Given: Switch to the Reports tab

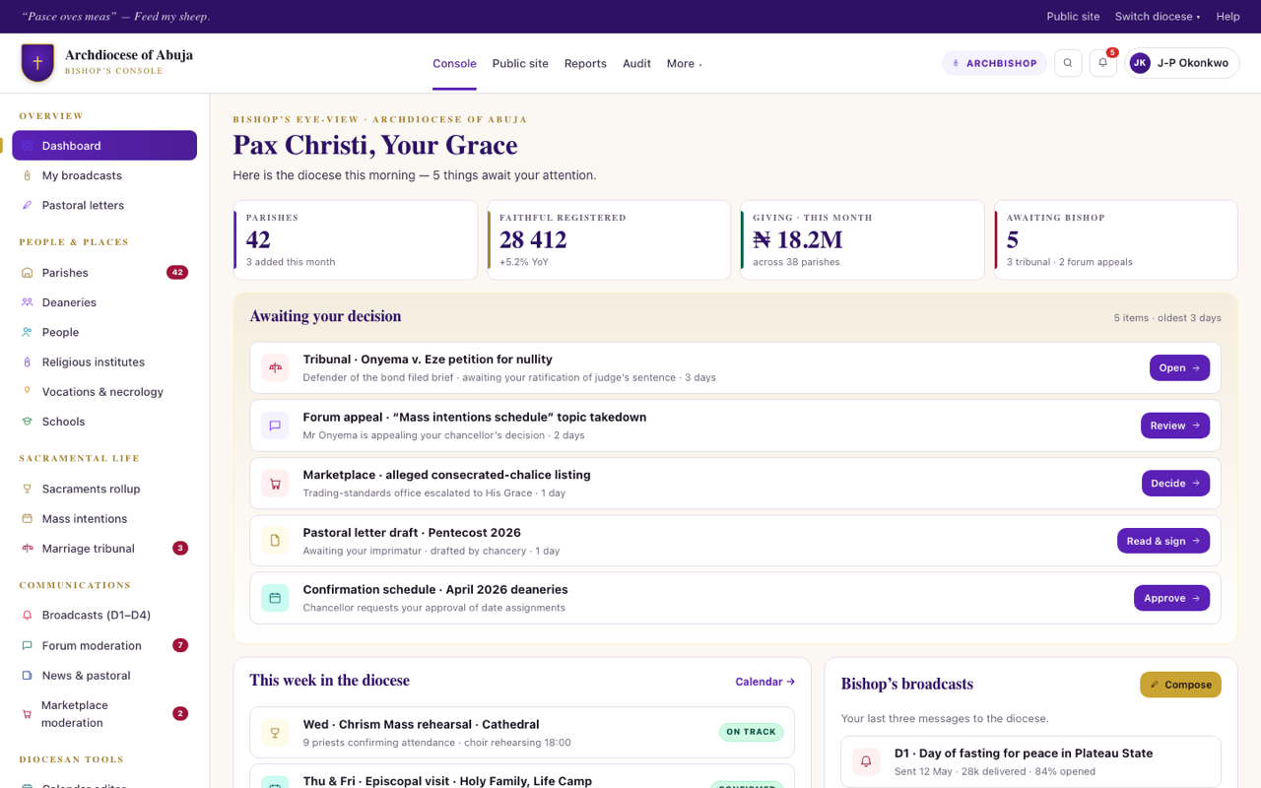Looking at the screenshot, I should [585, 64].
